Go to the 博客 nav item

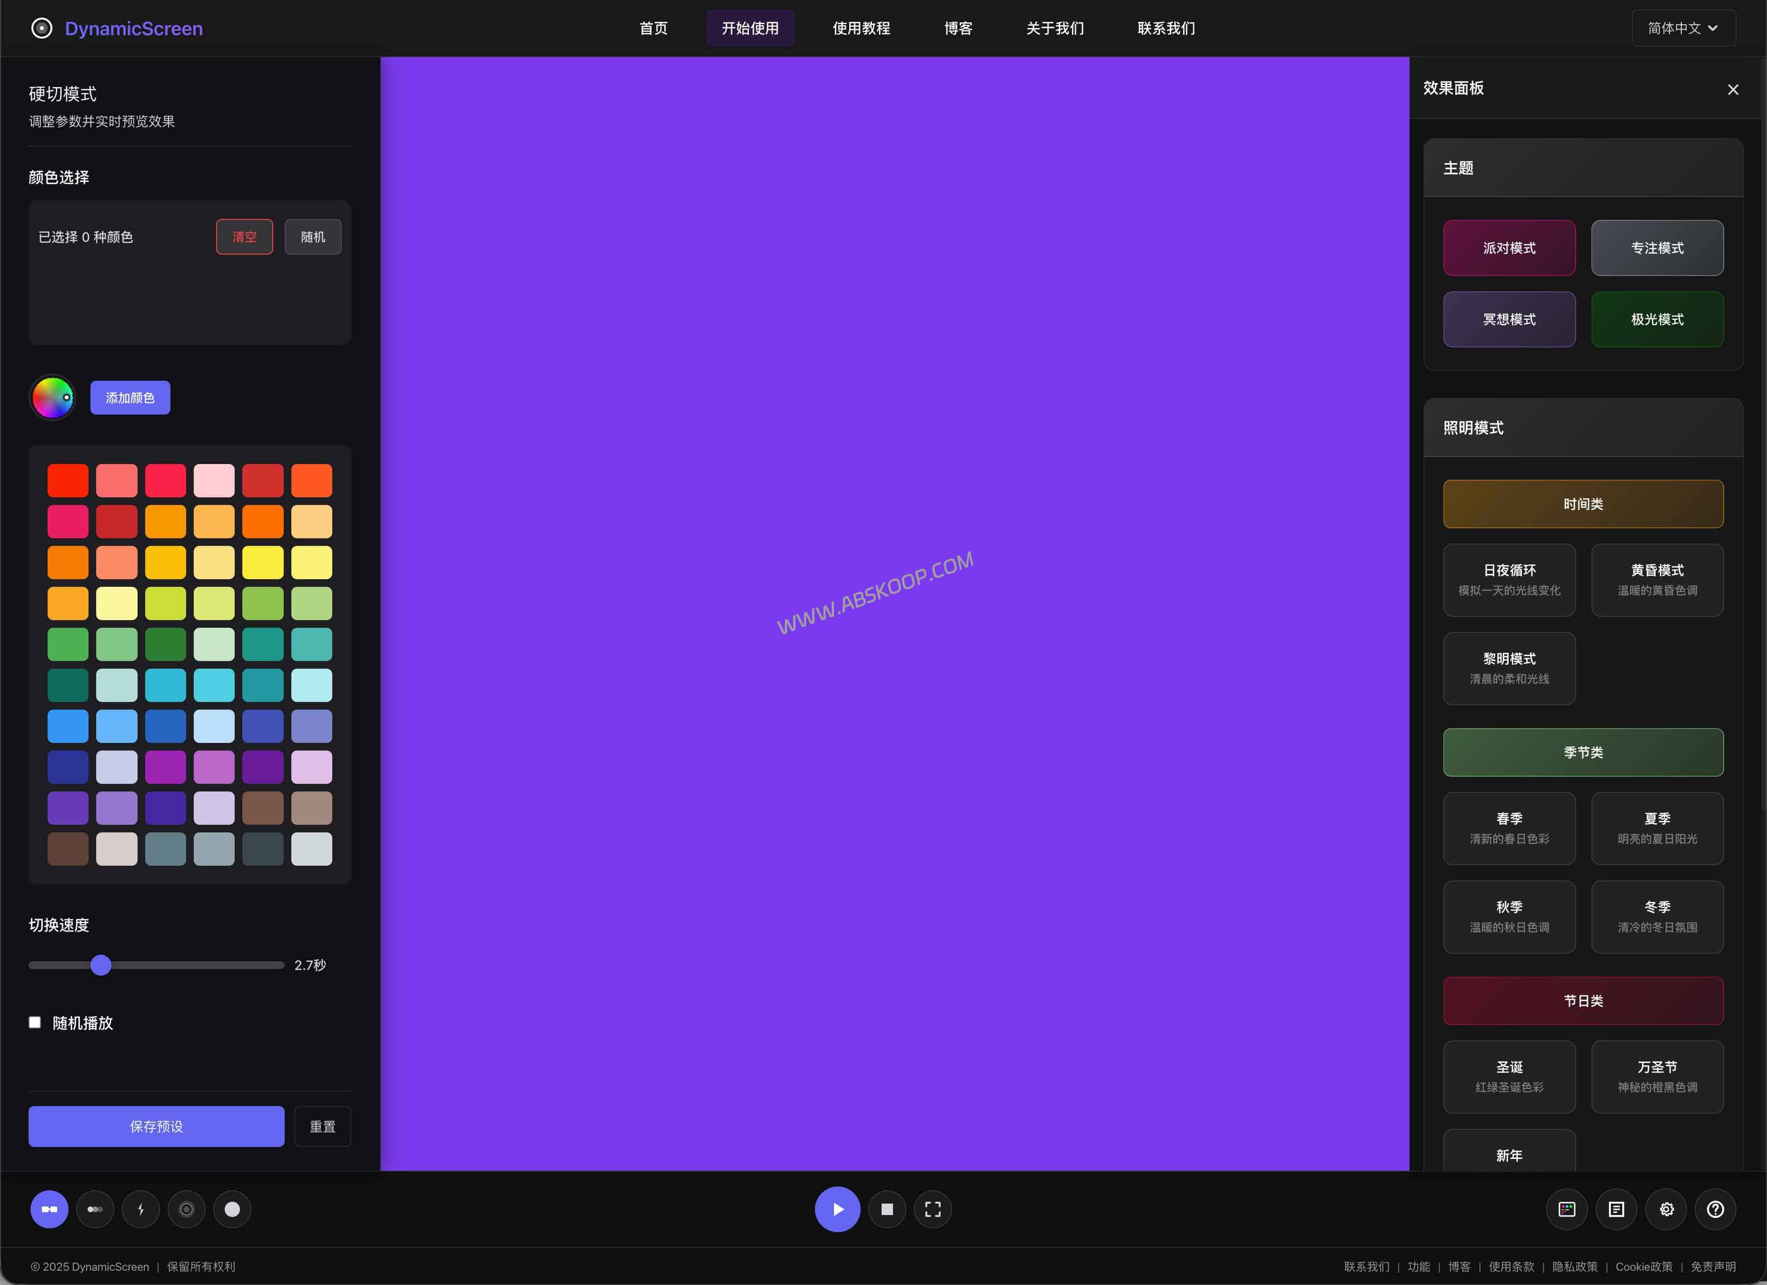pyautogui.click(x=957, y=28)
